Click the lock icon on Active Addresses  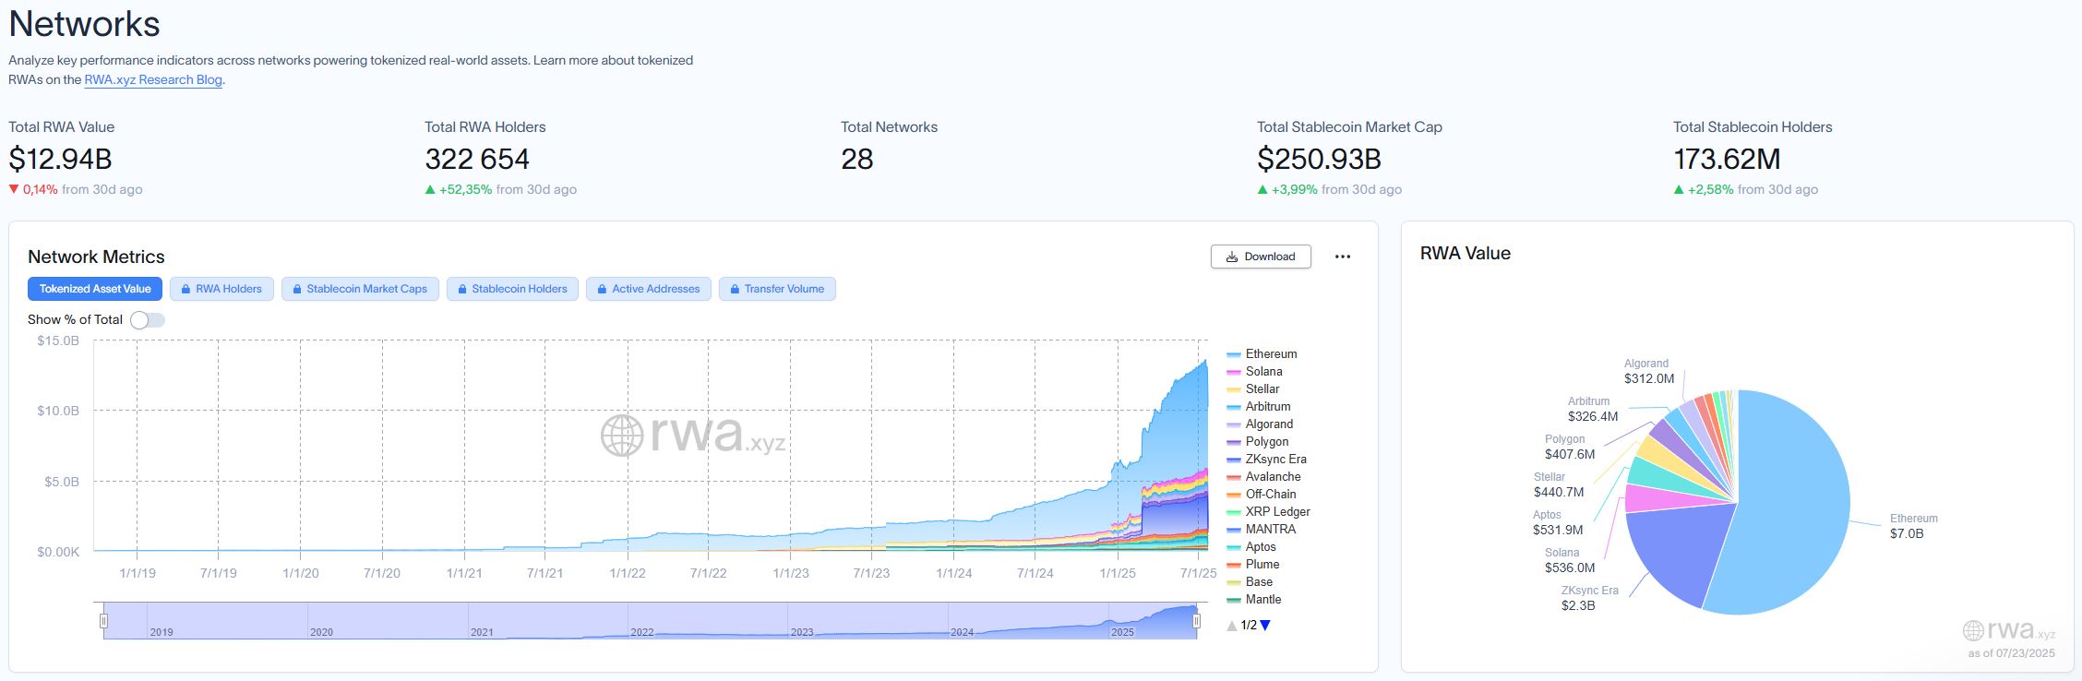603,289
